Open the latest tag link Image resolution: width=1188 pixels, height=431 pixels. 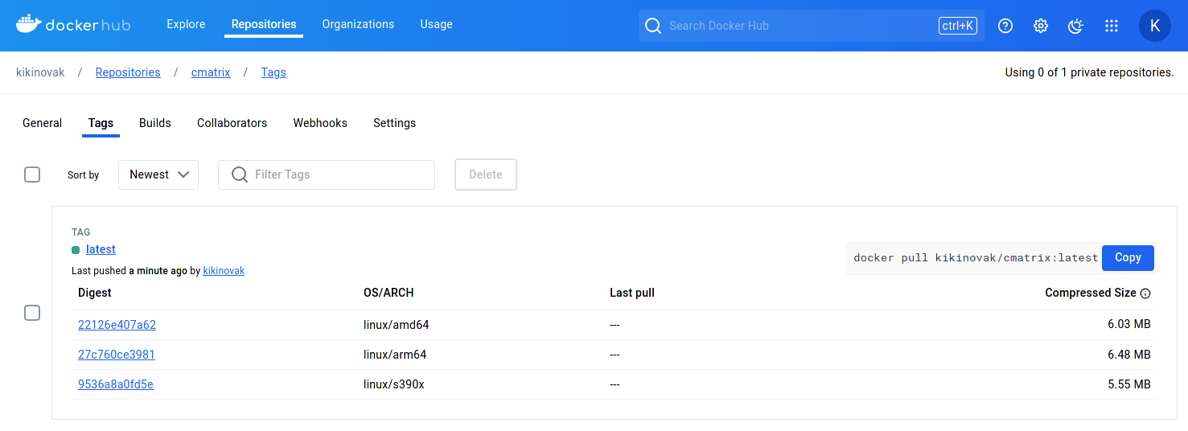101,249
